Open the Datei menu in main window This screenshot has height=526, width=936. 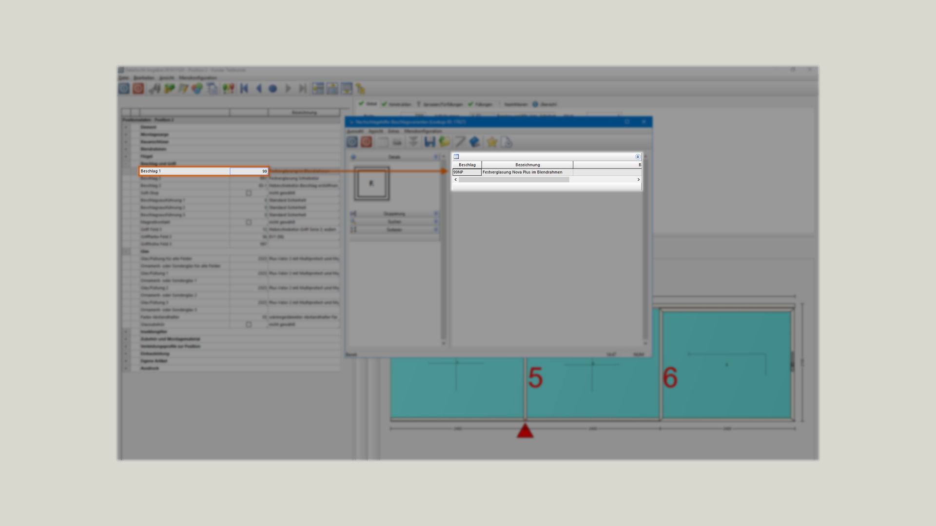(x=123, y=78)
